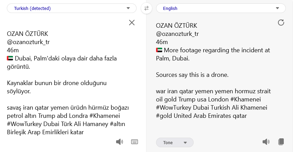This screenshot has height=152, width=293.
Task: Click the 46m timestamp in source text
Action: (13, 50)
